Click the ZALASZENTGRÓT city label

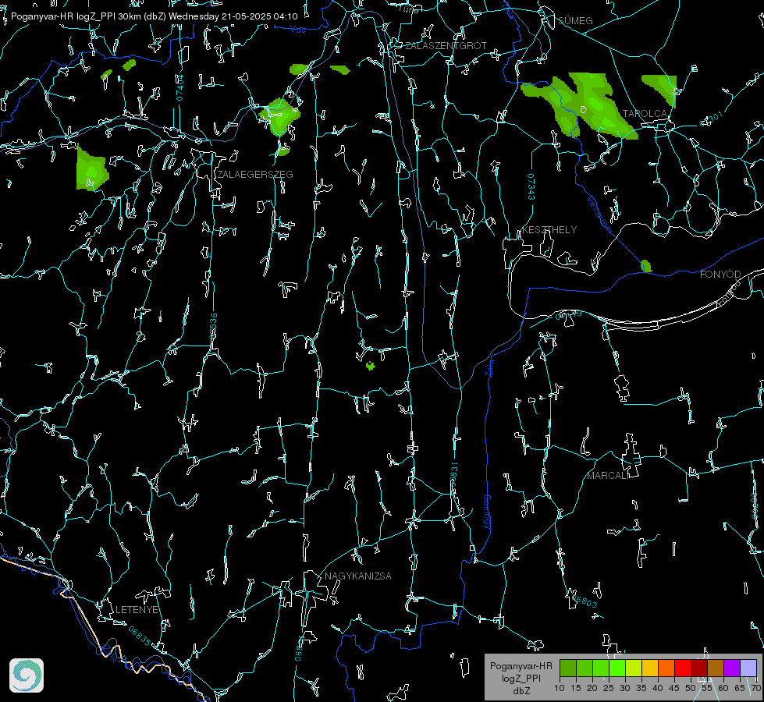[446, 45]
